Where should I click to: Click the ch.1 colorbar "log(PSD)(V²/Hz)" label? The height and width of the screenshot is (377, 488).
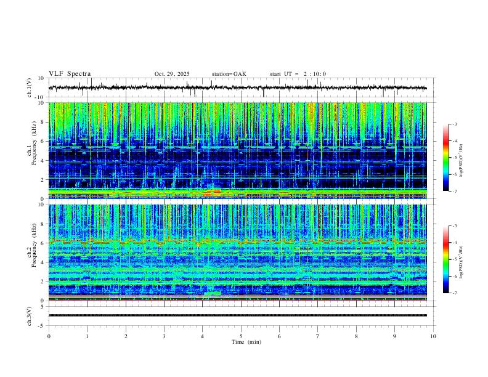(x=462, y=160)
